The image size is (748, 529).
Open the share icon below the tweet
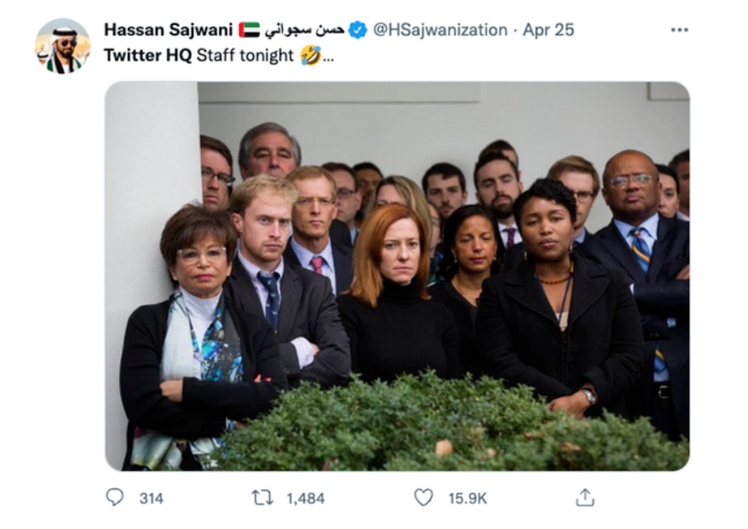click(585, 498)
